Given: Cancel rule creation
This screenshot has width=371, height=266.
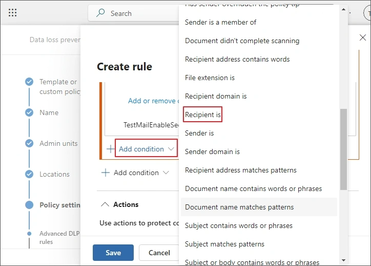Looking at the screenshot, I should 159,253.
